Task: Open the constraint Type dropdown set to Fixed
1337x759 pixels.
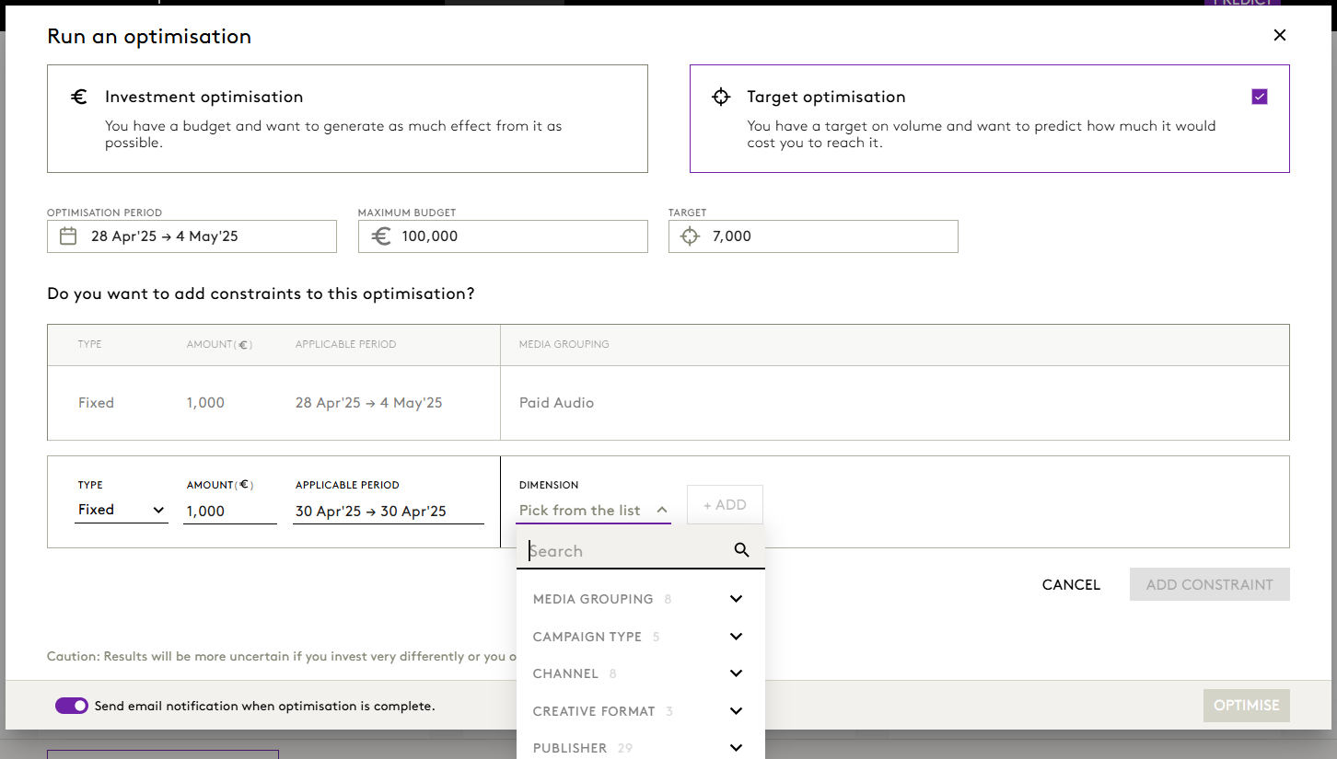Action: [122, 510]
